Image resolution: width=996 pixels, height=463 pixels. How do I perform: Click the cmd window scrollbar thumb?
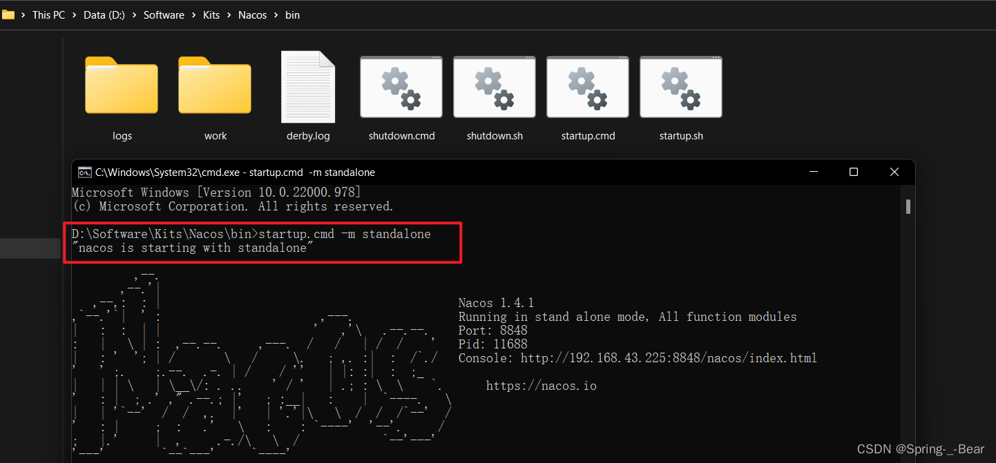click(908, 206)
